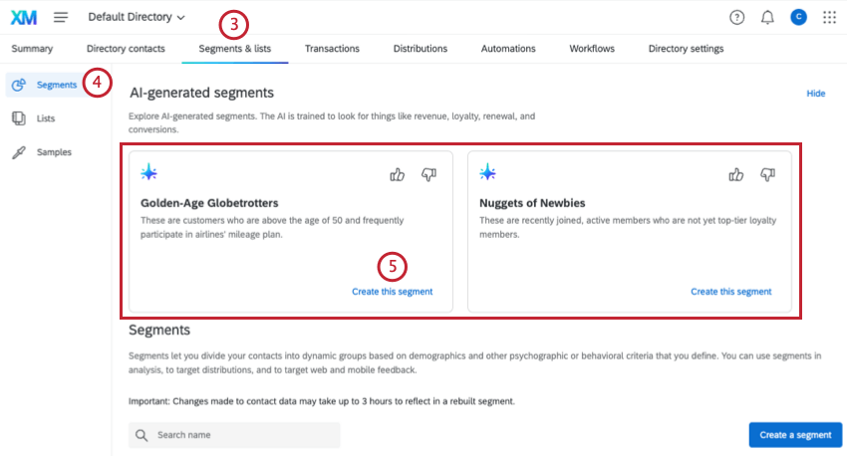Open the hamburger navigation menu

(61, 17)
